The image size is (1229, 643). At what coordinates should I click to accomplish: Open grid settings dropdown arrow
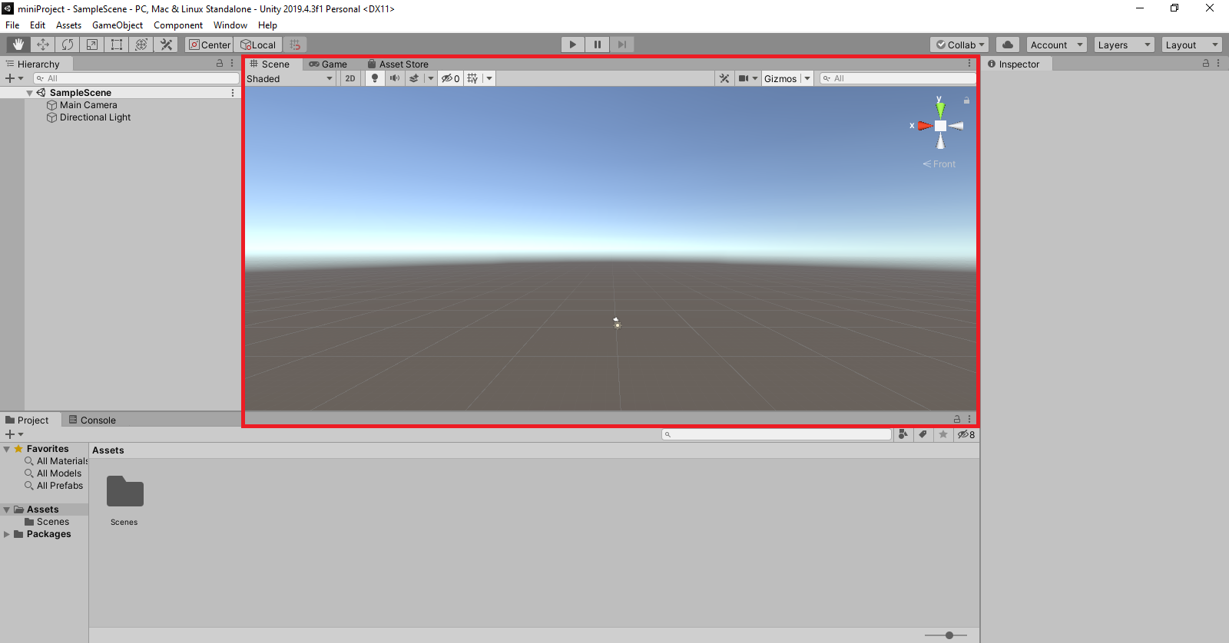tap(489, 78)
